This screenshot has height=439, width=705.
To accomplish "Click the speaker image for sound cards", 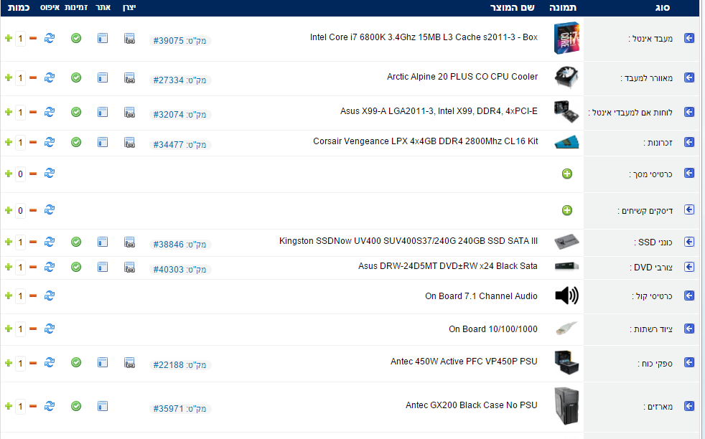I will (566, 296).
